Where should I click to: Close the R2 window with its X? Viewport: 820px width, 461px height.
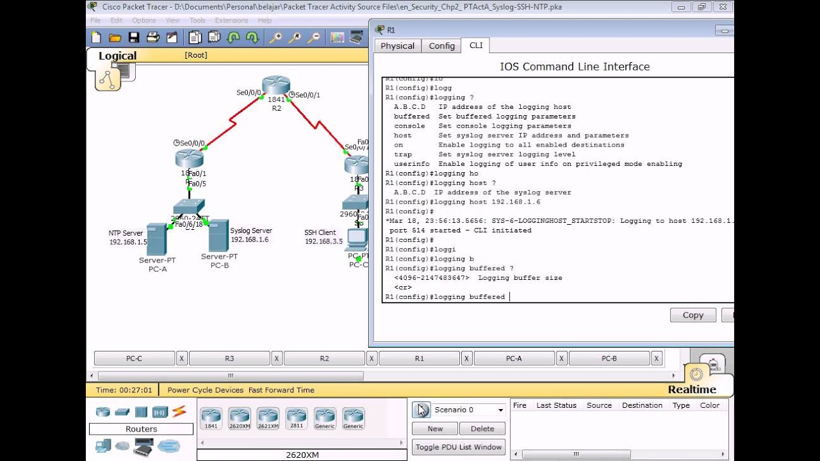coord(372,359)
